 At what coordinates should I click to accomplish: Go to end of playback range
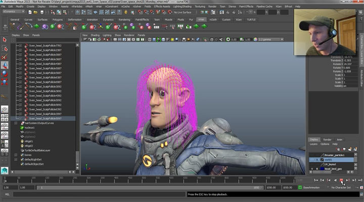click(x=360, y=180)
